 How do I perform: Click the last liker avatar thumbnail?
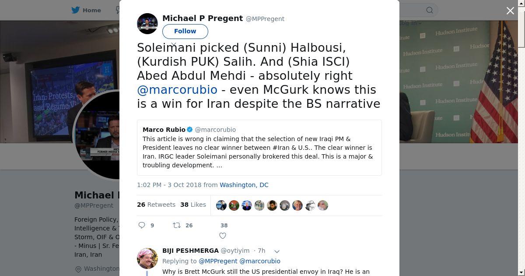point(323,205)
